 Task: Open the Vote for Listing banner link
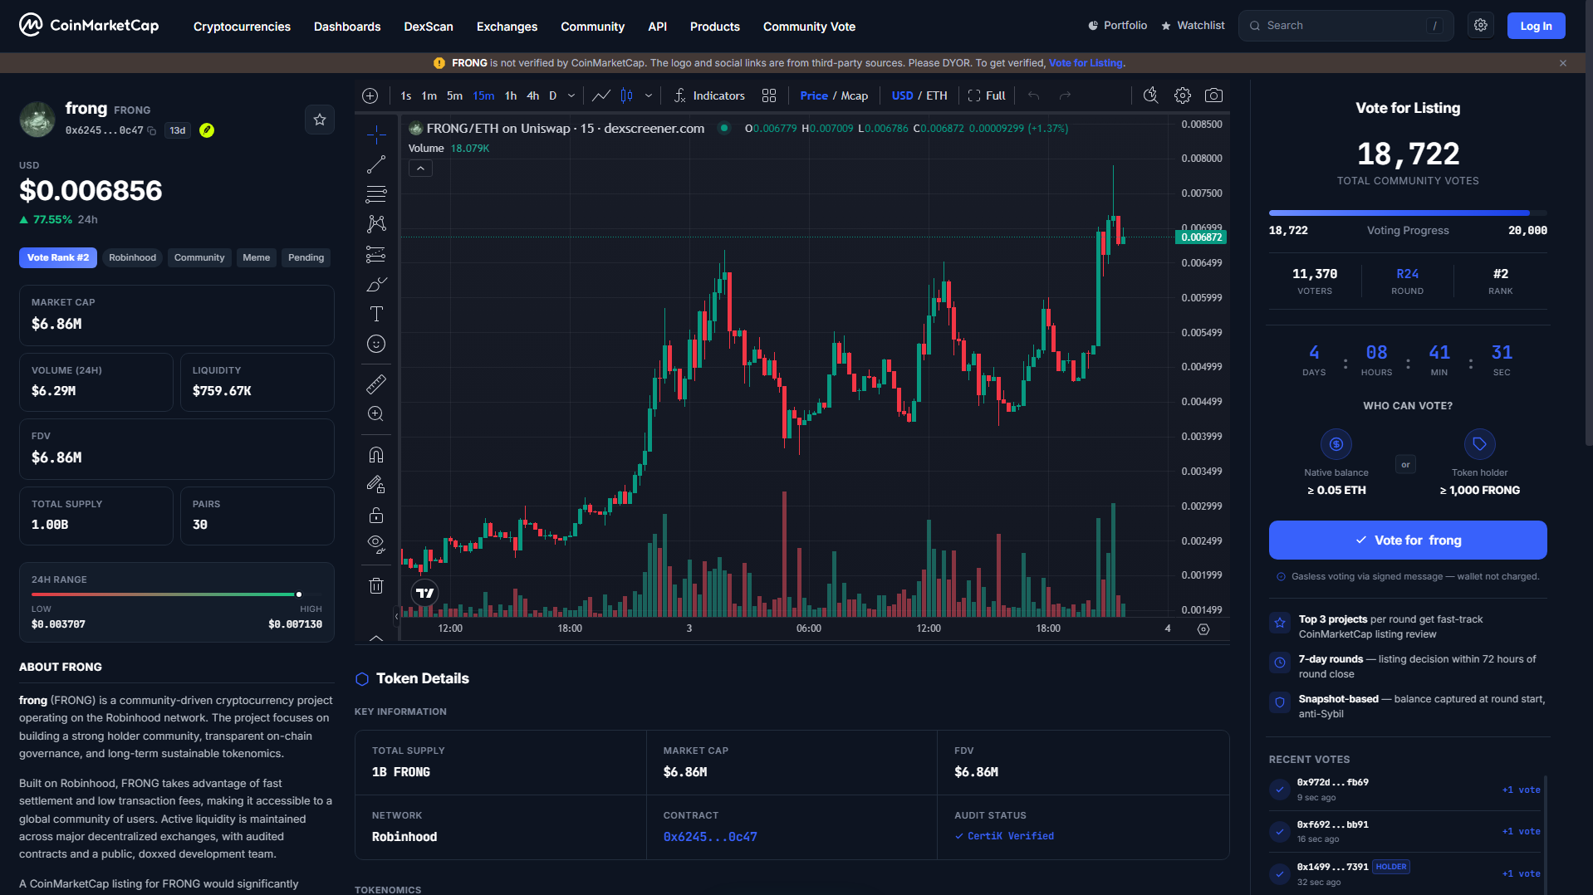click(x=1086, y=63)
